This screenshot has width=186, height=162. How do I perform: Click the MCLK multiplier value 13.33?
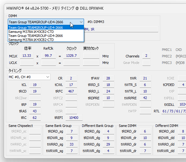(27, 56)
